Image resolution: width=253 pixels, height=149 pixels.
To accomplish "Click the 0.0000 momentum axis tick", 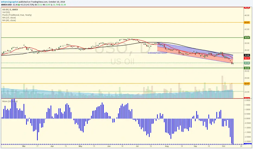I will pos(247,119).
